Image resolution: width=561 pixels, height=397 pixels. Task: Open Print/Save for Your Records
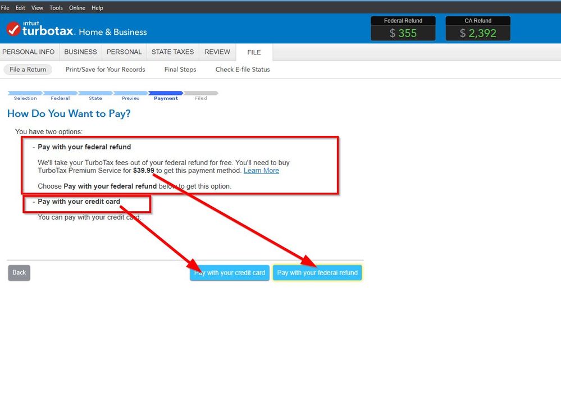(x=105, y=70)
